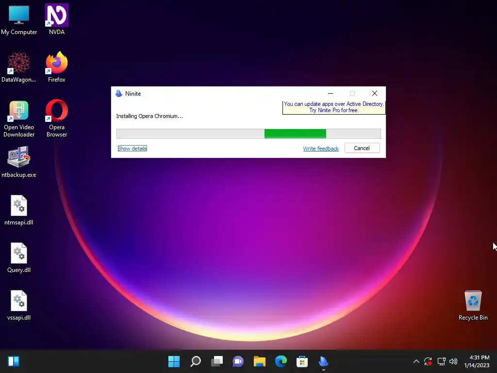Select the ntbackup.exe desktop file
Screen dimensions: 497x373
19,162
